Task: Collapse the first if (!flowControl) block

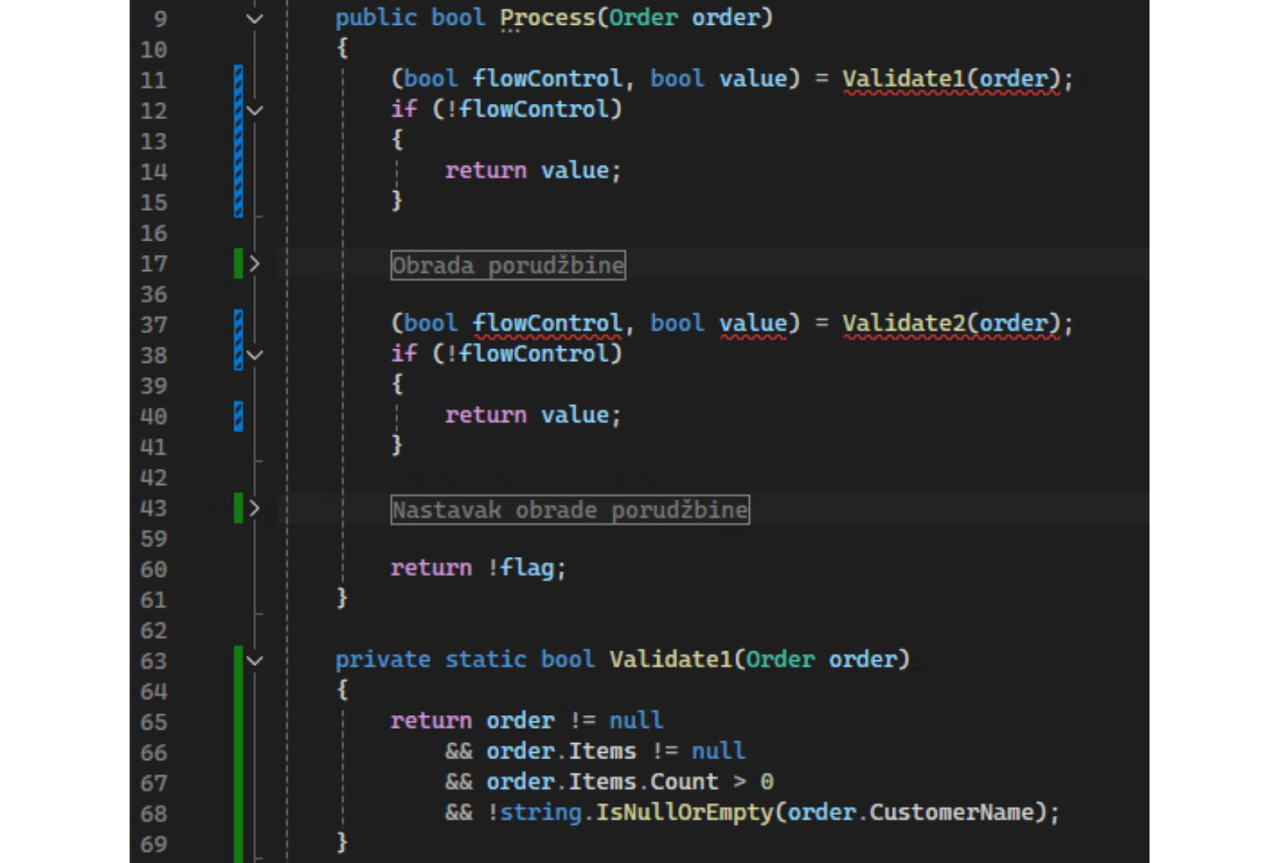Action: (x=254, y=110)
